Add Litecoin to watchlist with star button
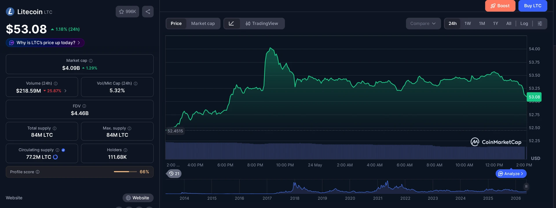Viewport: 556px width, 208px height. click(127, 12)
